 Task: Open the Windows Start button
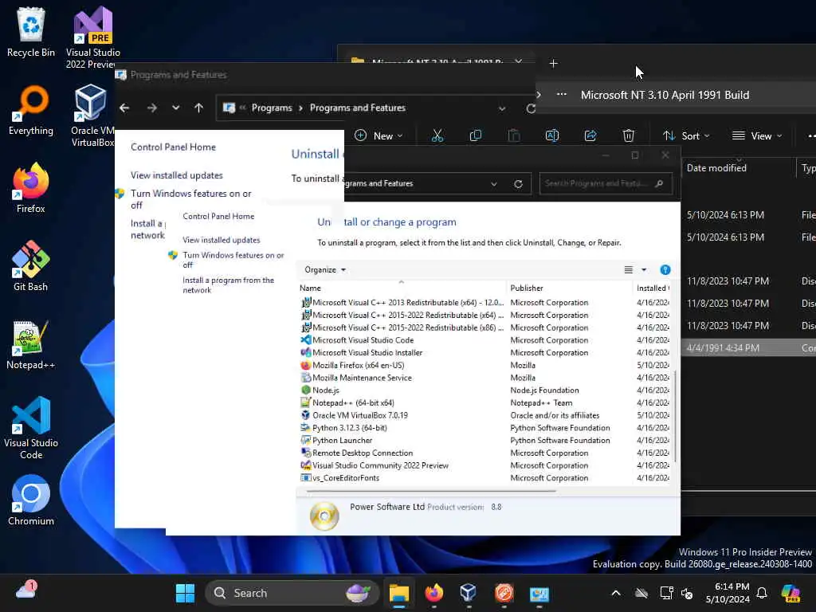tap(185, 593)
